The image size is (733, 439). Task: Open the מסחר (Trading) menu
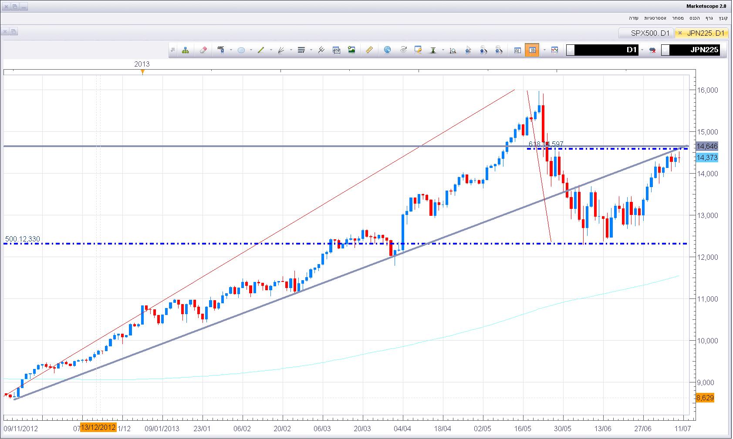tap(677, 18)
